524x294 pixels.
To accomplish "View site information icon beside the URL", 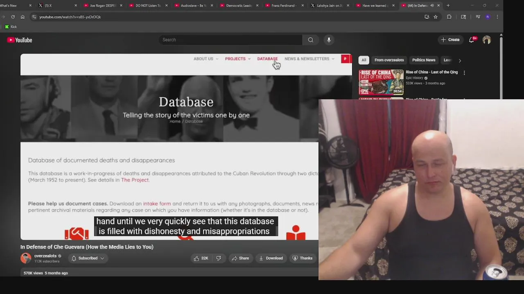I will 34,17.
